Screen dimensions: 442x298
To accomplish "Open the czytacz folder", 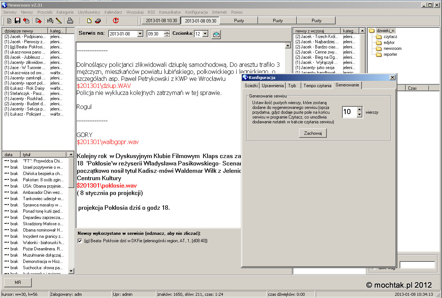I will click(x=390, y=37).
